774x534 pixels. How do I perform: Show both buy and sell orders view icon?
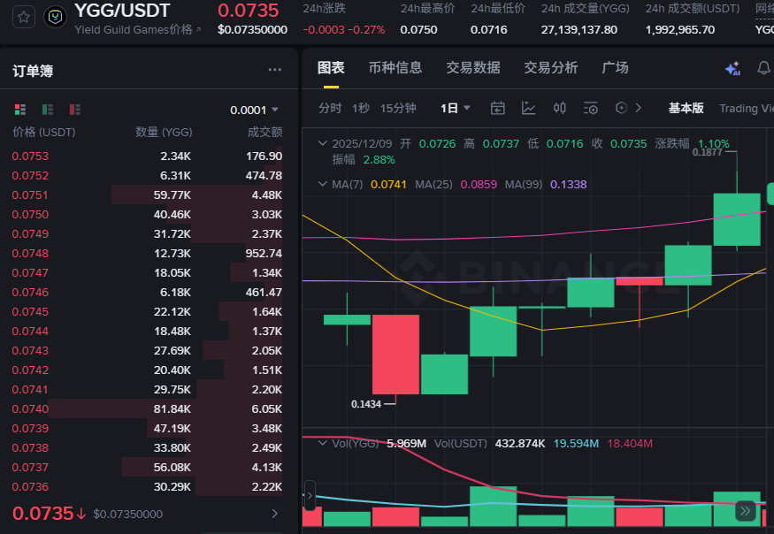(20, 109)
